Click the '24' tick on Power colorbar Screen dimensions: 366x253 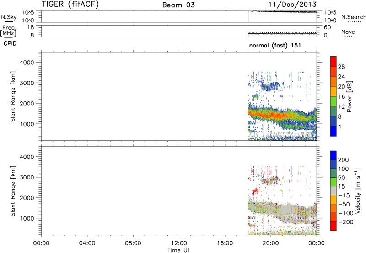[341, 77]
